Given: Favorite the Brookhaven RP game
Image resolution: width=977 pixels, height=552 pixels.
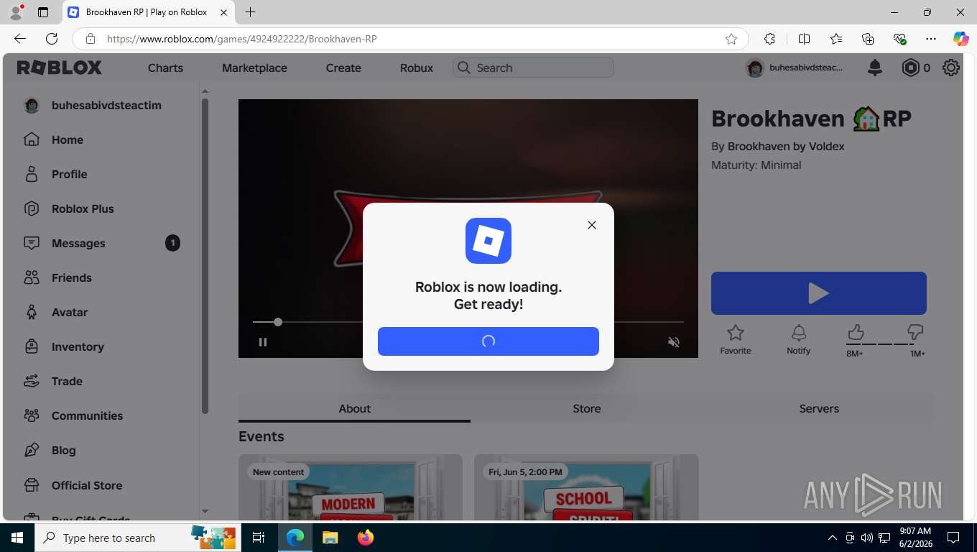Looking at the screenshot, I should pyautogui.click(x=736, y=339).
